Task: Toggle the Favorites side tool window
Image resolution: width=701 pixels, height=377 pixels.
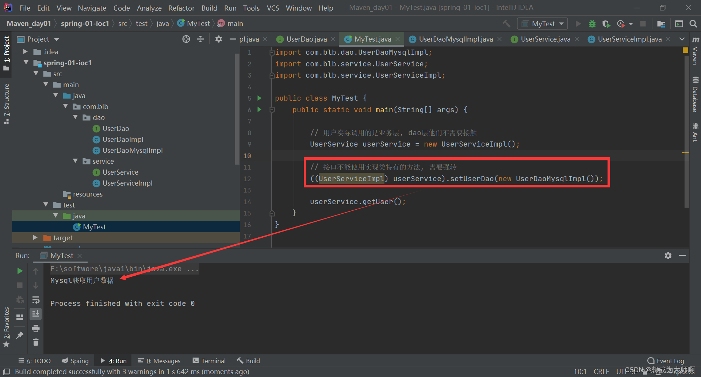Action: [x=6, y=327]
